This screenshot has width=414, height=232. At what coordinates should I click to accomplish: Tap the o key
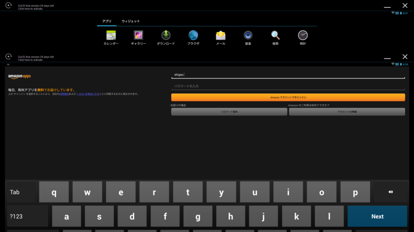(x=321, y=192)
